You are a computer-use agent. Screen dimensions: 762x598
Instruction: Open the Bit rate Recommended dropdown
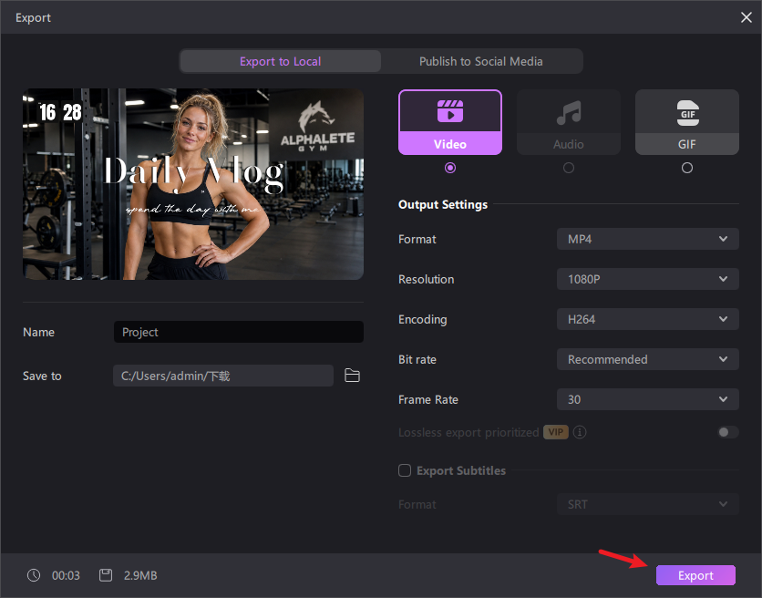click(648, 359)
